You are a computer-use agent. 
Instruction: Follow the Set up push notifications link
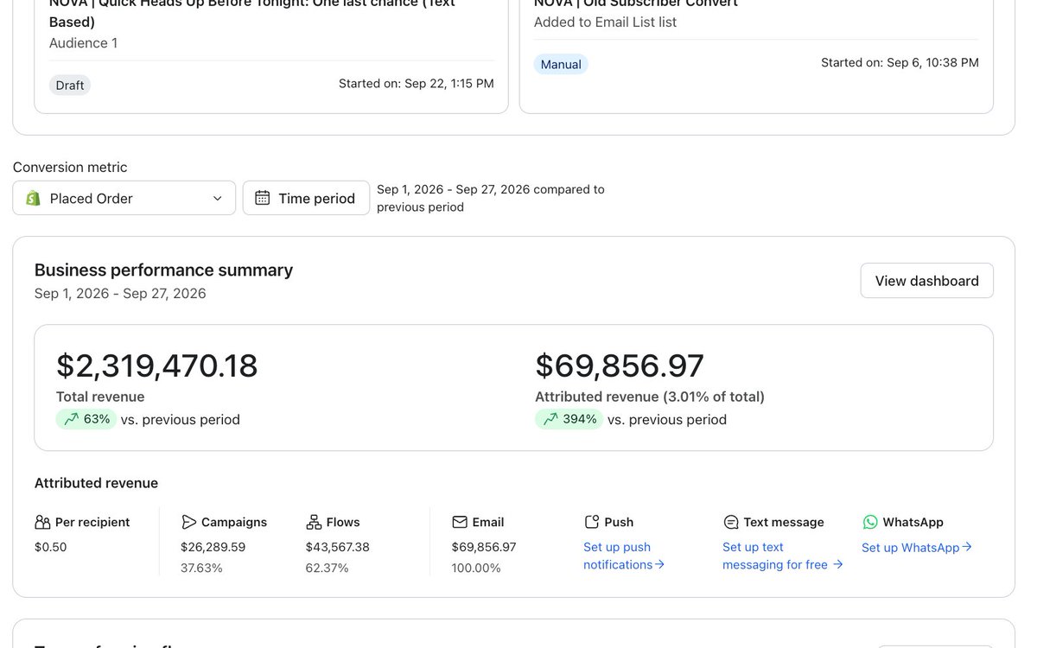624,556
